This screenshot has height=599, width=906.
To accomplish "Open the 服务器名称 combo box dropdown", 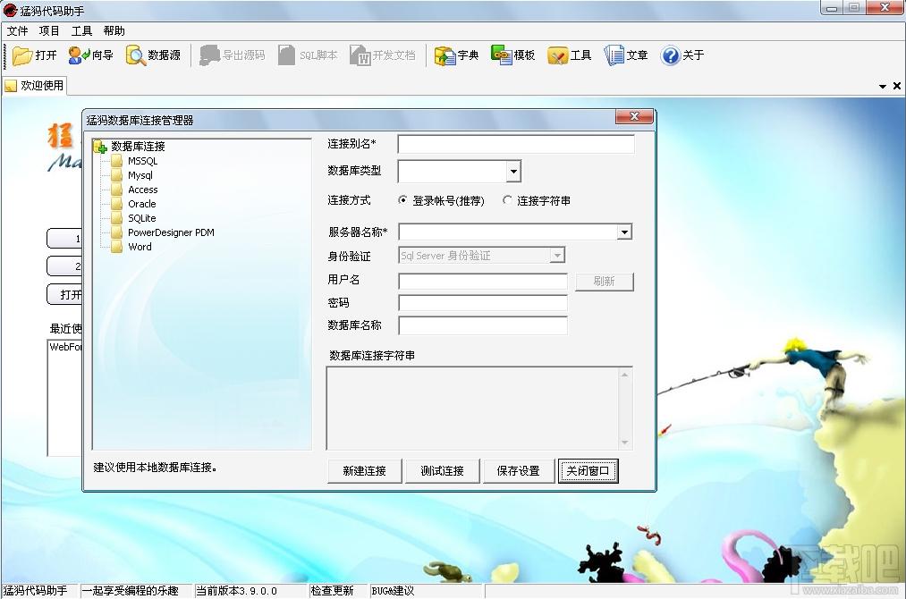I will 624,232.
